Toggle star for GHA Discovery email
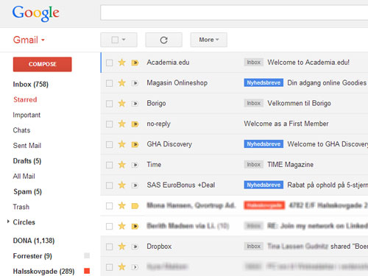 (121, 144)
